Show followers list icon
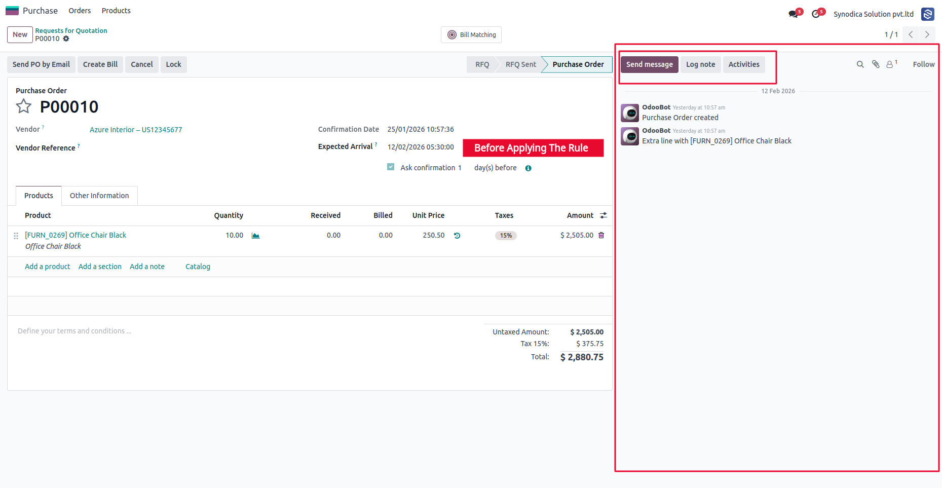The width and height of the screenshot is (942, 488). (x=891, y=64)
